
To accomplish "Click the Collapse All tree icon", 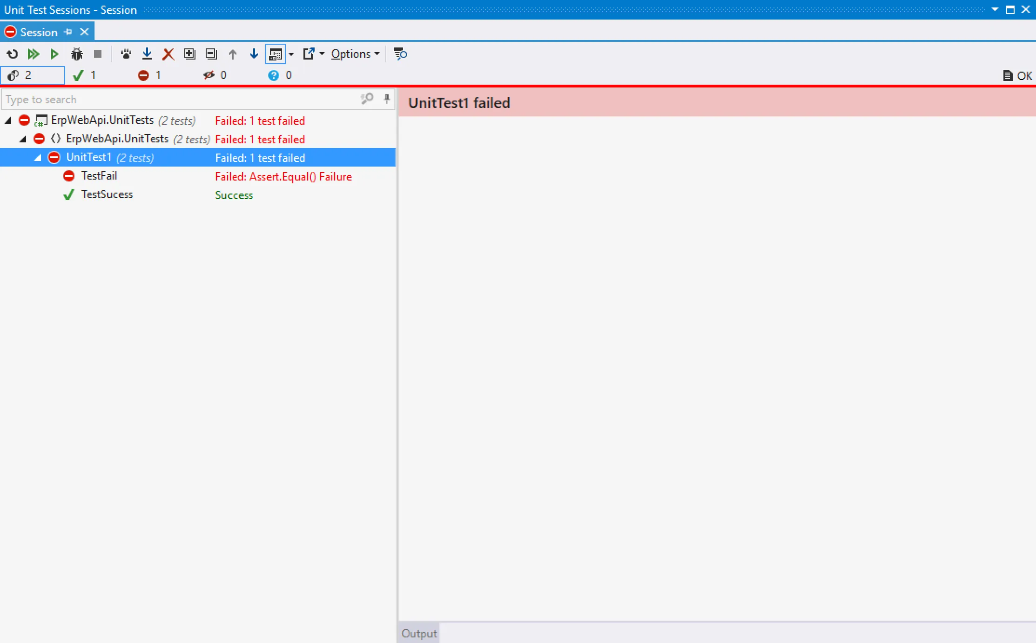I will (x=211, y=54).
